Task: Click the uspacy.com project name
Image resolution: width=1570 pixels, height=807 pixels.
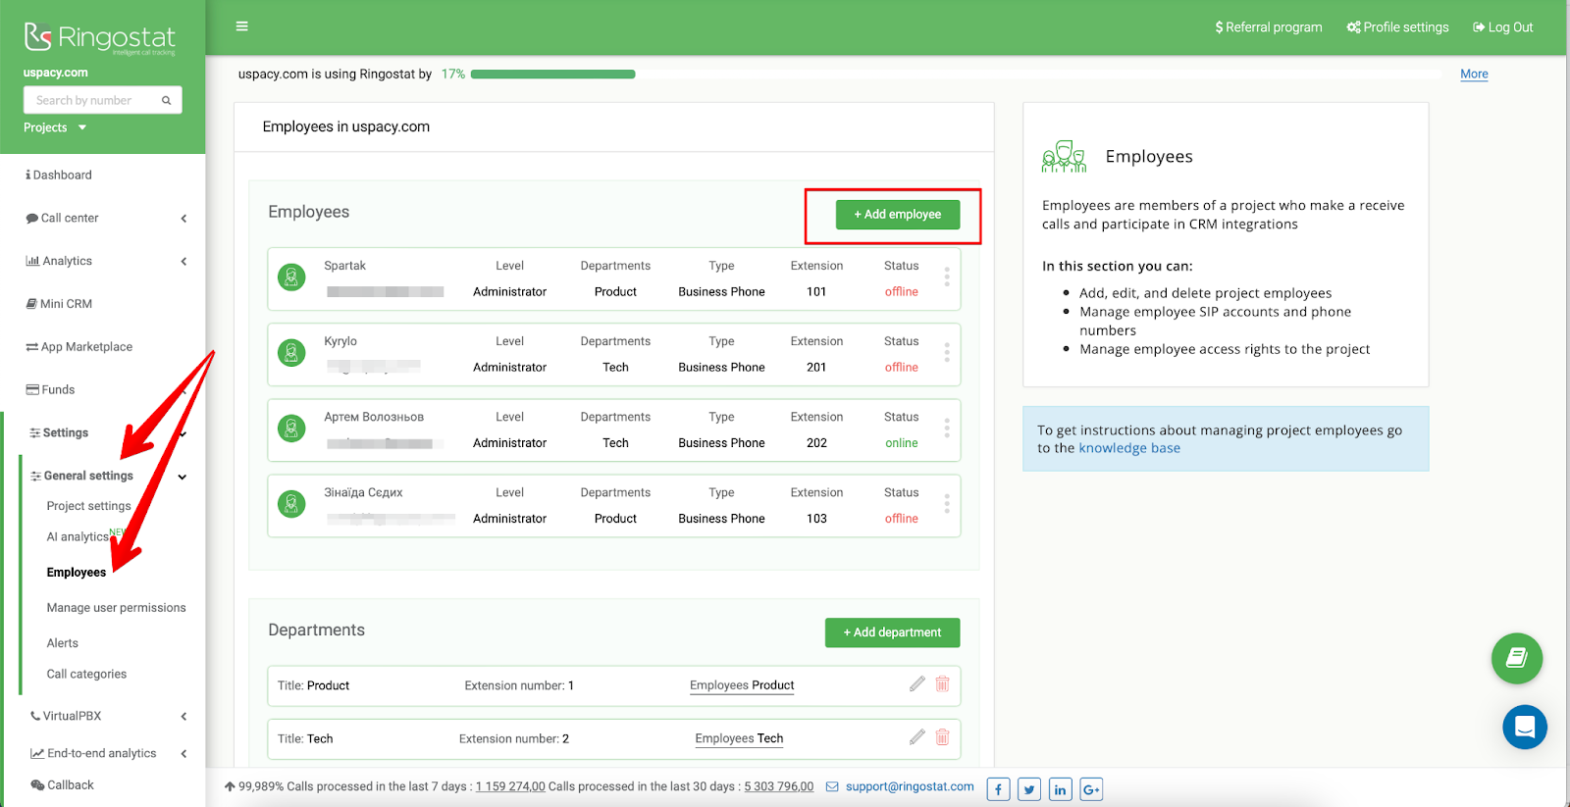Action: (56, 73)
